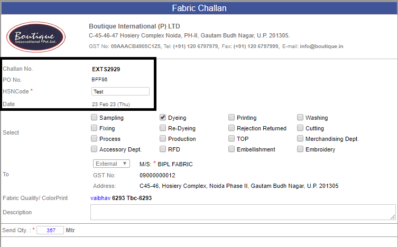Enable the Printing checkbox

[x=231, y=117]
